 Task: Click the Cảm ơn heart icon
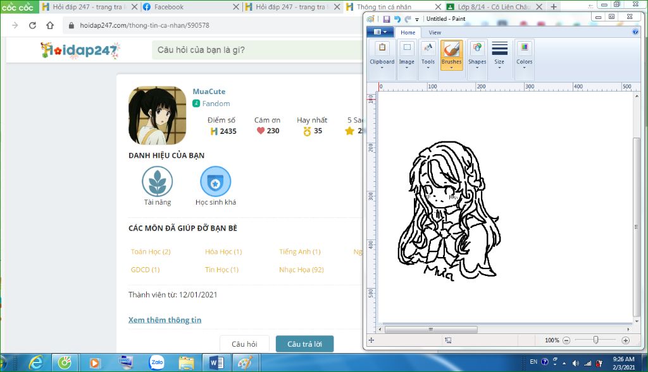(260, 131)
